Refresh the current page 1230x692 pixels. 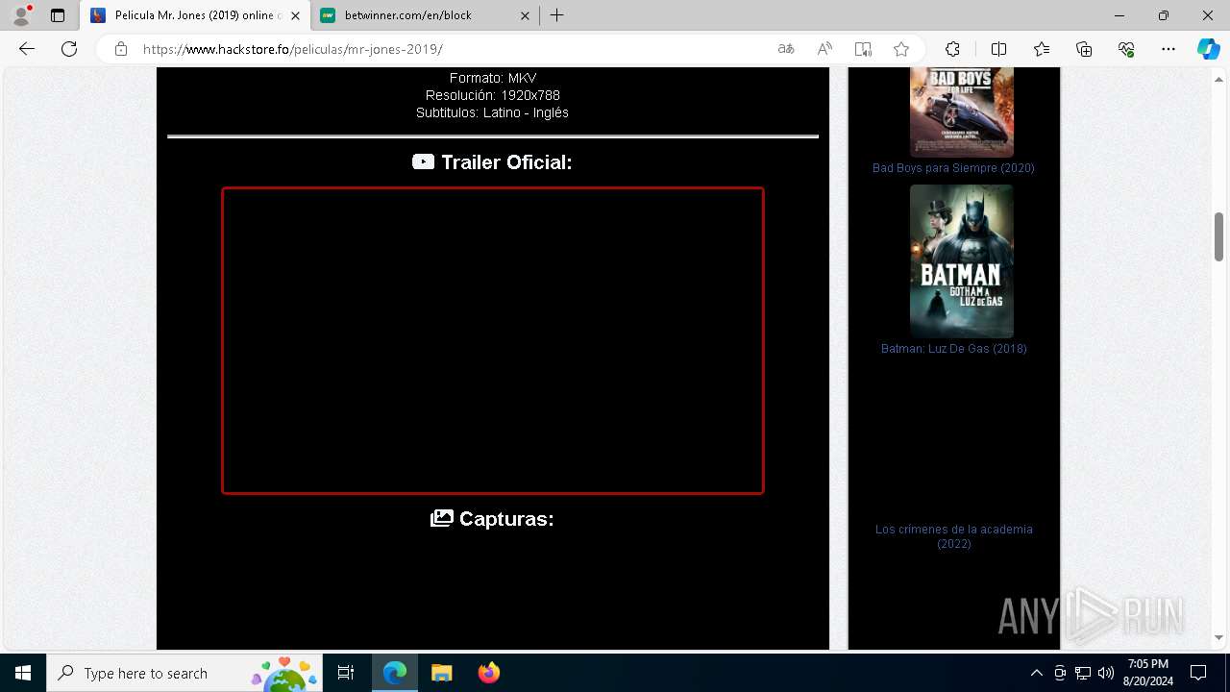pos(69,49)
